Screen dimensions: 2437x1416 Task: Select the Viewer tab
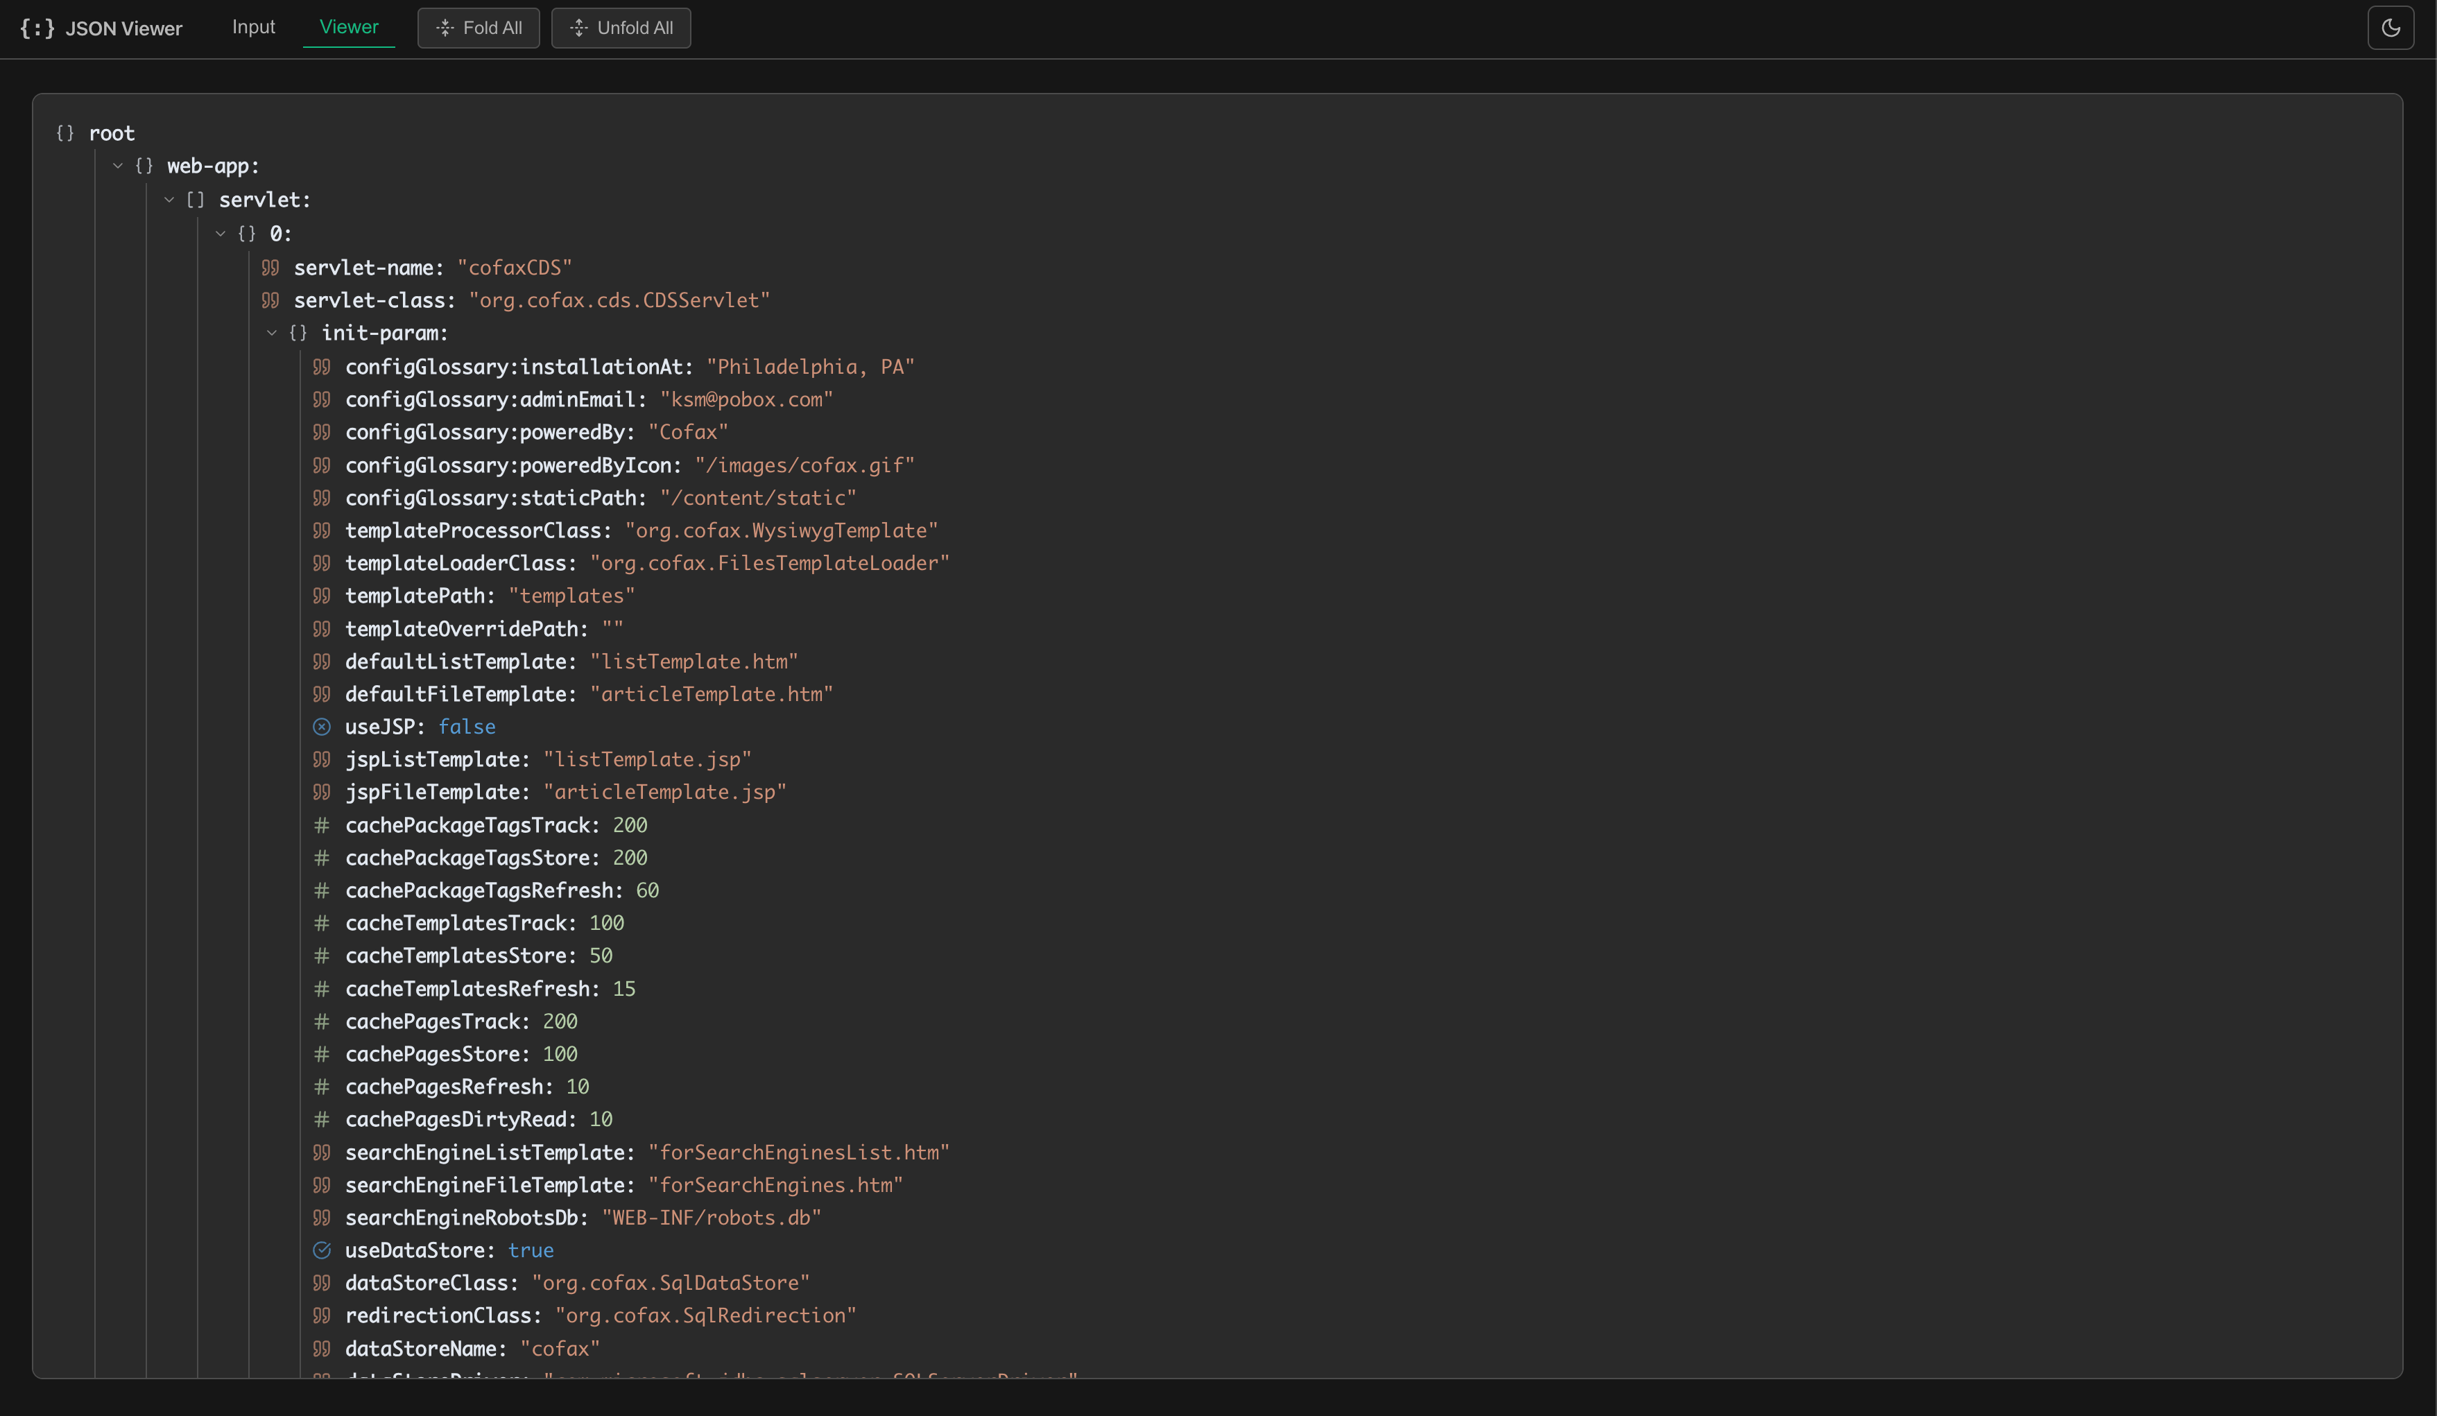[x=348, y=27]
